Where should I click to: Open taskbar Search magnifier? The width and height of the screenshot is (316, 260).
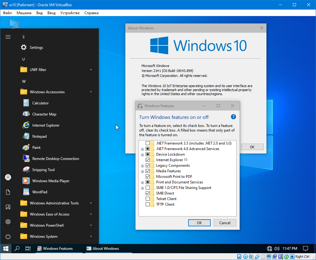click(17, 249)
